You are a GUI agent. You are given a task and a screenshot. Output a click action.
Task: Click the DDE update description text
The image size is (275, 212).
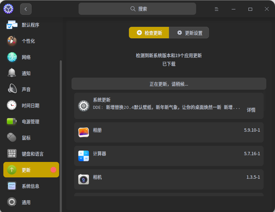click(167, 108)
